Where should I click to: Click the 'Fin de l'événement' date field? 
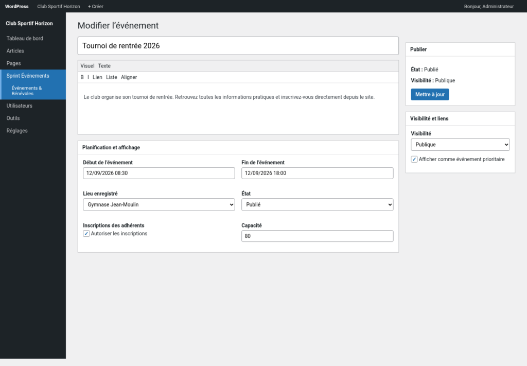point(317,173)
